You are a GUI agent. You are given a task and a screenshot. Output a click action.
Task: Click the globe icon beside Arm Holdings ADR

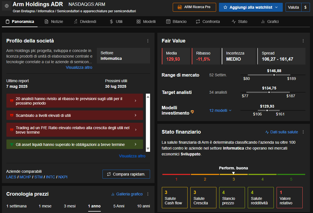7,6
